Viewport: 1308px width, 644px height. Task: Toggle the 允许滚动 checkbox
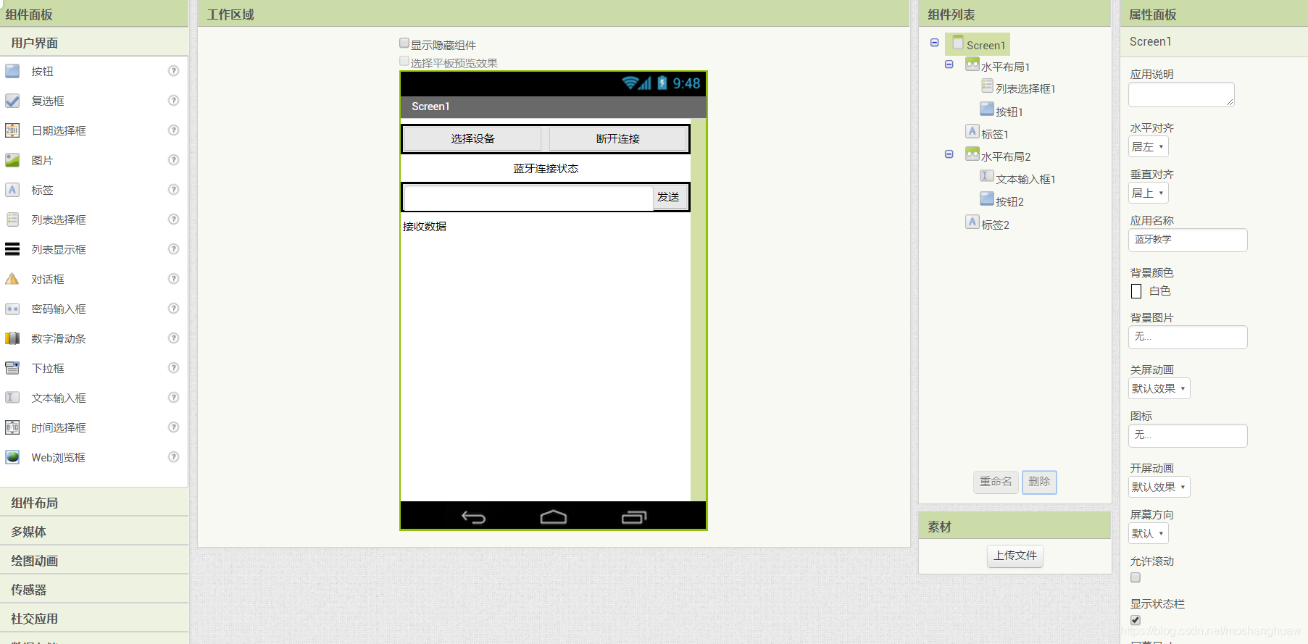(x=1136, y=577)
